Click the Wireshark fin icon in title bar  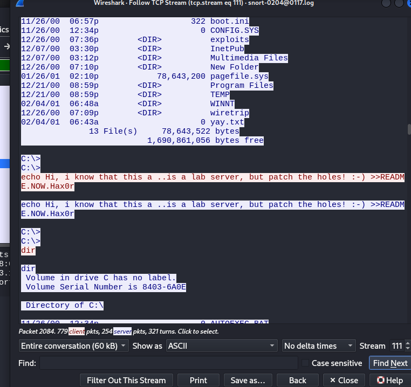point(20,3)
